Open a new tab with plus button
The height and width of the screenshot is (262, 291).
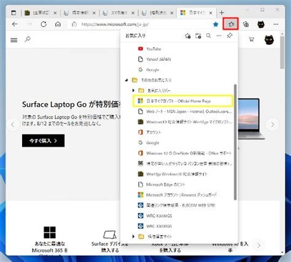(x=222, y=13)
